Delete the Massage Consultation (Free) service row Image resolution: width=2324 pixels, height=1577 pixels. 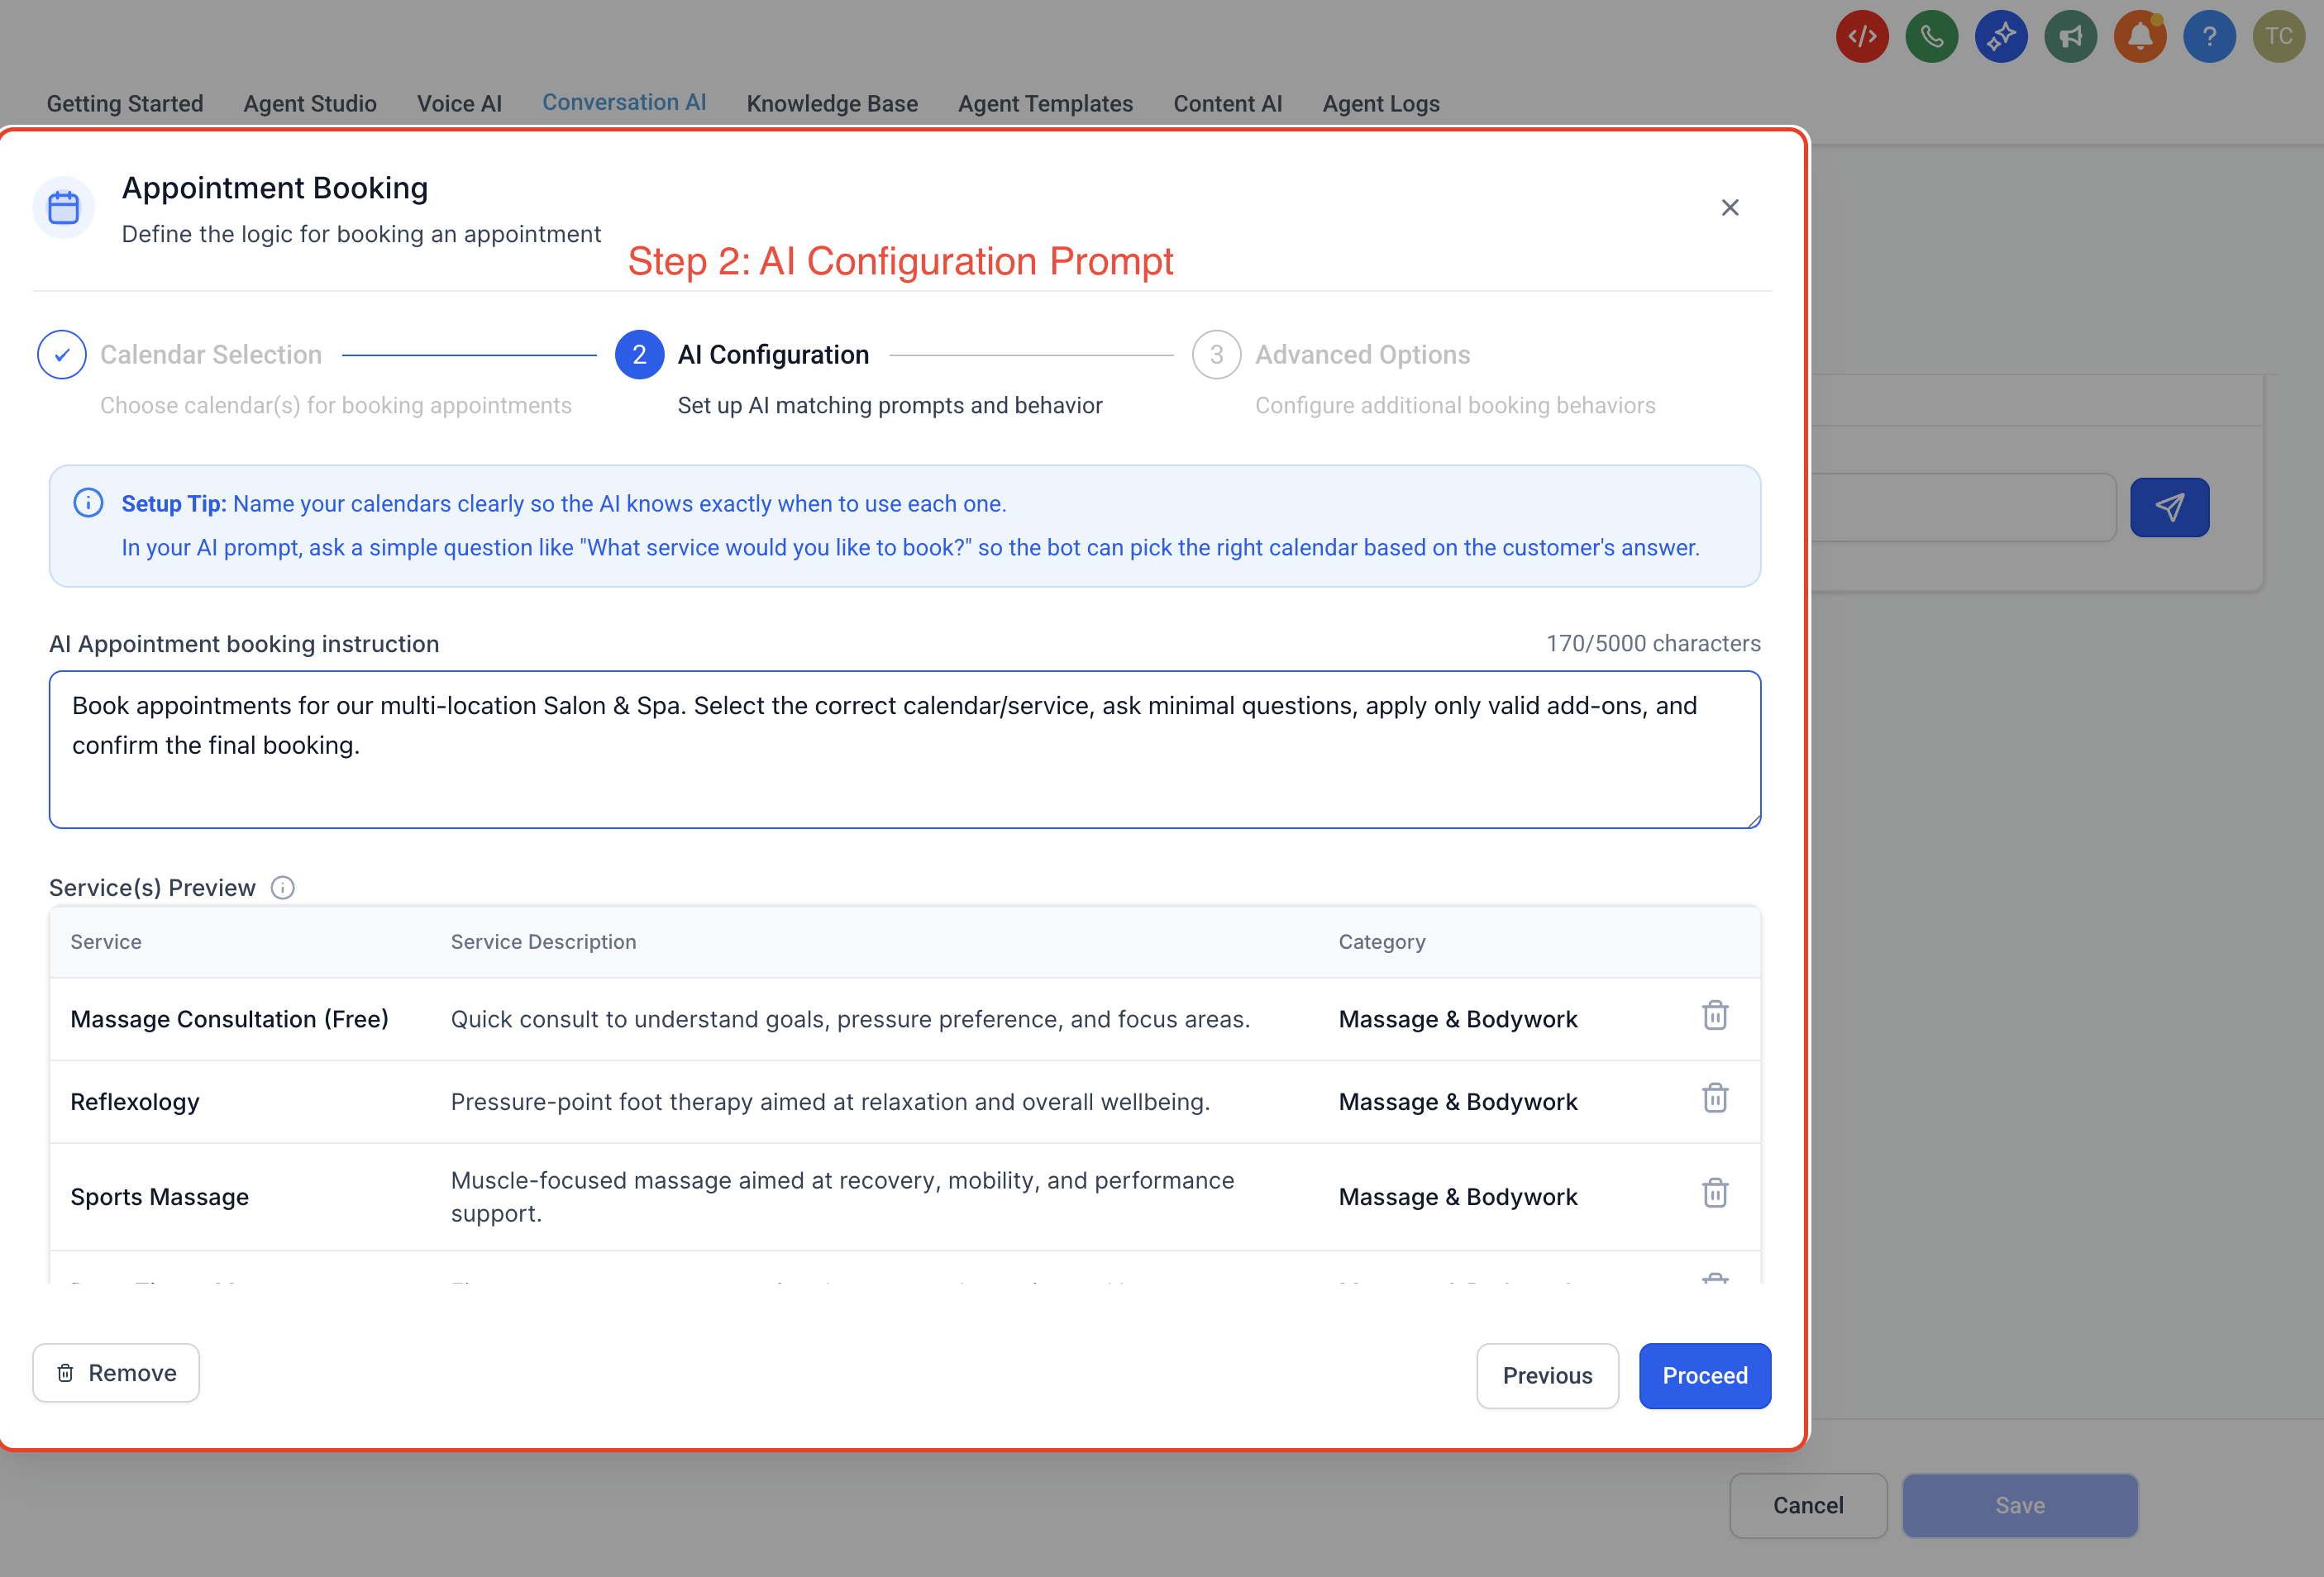pos(1714,1016)
